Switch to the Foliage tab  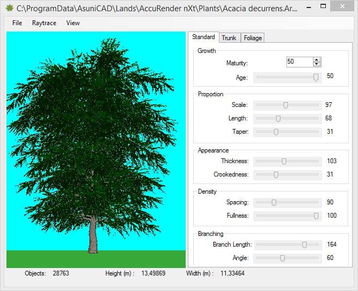[x=253, y=38]
